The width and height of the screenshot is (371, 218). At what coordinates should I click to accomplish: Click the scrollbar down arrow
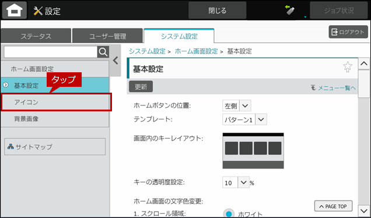(x=364, y=210)
